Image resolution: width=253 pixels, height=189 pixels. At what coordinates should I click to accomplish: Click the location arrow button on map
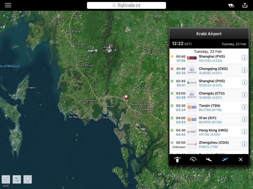(6, 179)
